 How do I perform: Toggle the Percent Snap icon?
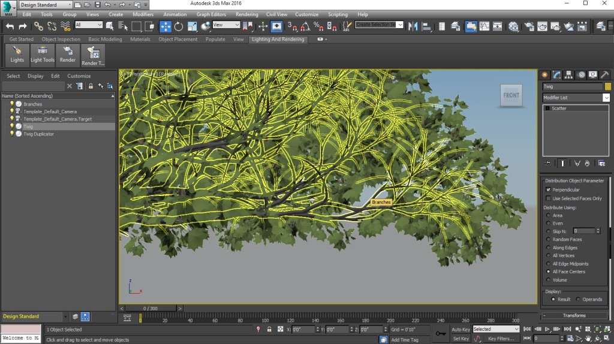click(318, 26)
